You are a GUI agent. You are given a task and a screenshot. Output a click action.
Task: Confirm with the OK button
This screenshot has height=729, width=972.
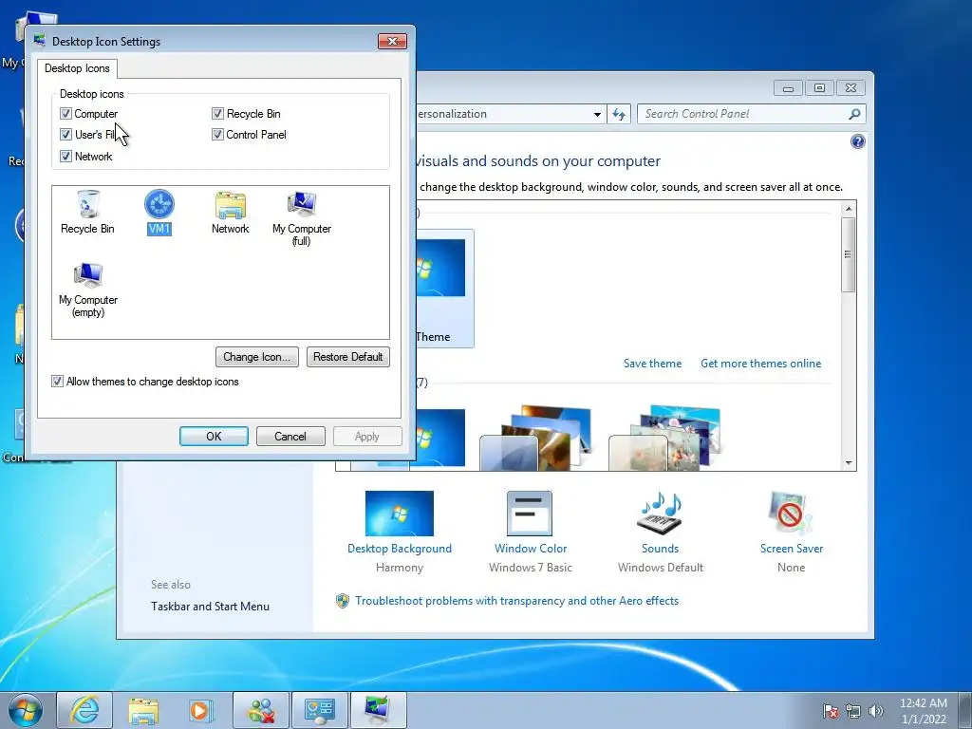[214, 437]
